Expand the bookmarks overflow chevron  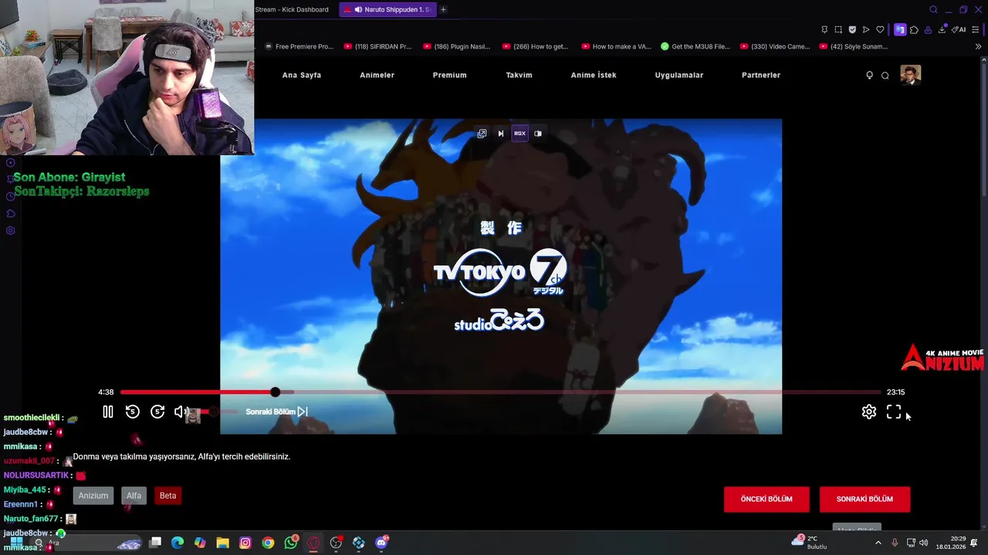click(979, 46)
